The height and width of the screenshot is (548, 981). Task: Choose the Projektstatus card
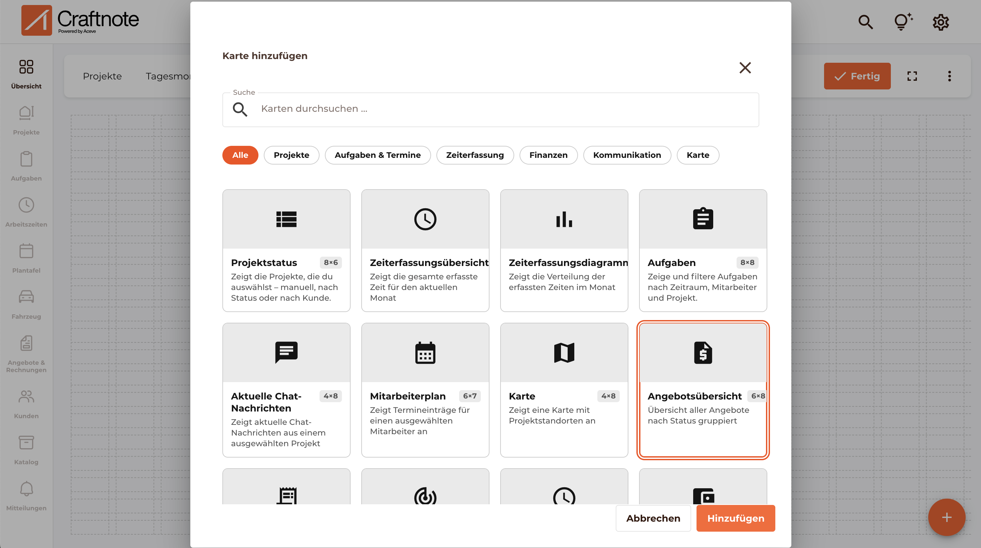[286, 250]
